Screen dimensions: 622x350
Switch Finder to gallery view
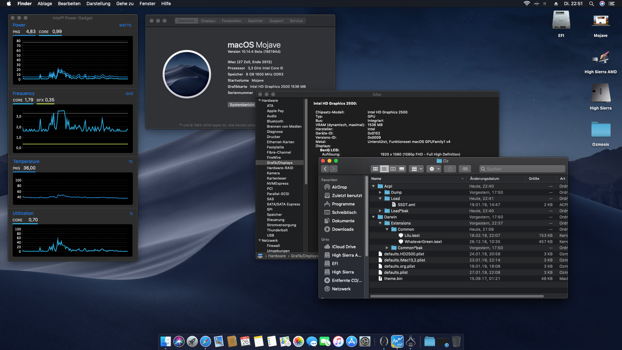402,169
